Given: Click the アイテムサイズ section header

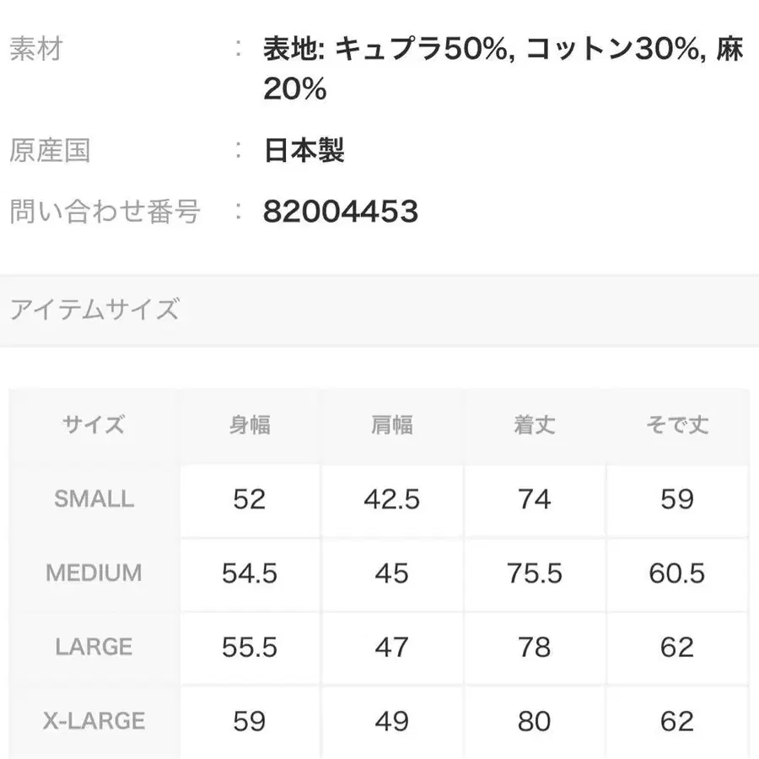Looking at the screenshot, I should [x=94, y=310].
